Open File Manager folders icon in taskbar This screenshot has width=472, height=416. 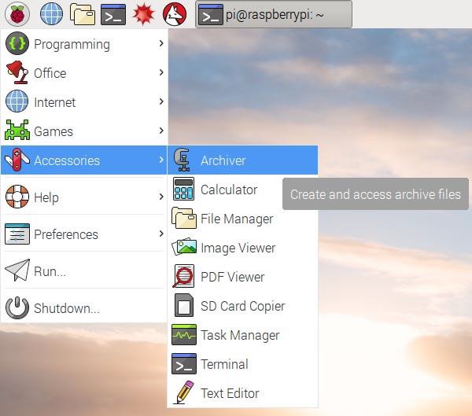83,14
